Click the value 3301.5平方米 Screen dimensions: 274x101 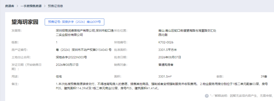click(x=168, y=50)
